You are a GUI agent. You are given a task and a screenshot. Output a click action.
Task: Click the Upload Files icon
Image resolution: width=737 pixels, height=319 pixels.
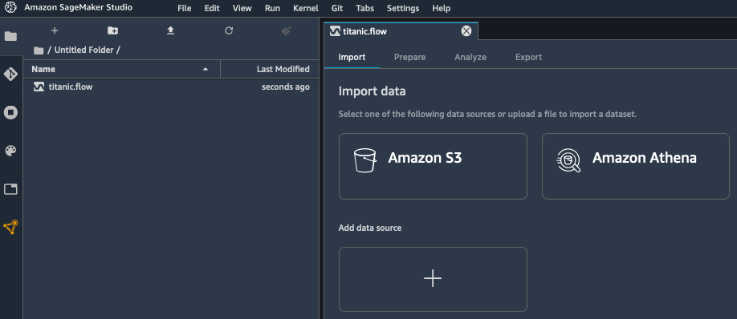pos(171,30)
